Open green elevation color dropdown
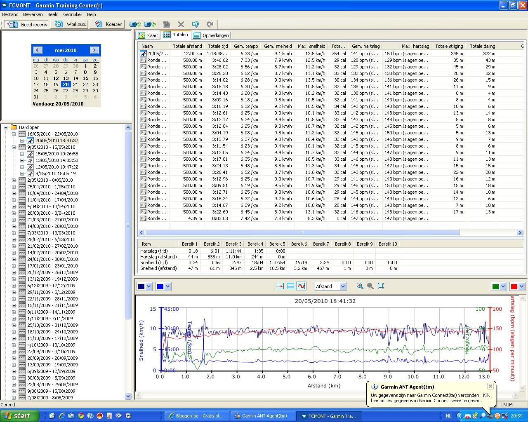The height and width of the screenshot is (422, 528). pos(503,286)
